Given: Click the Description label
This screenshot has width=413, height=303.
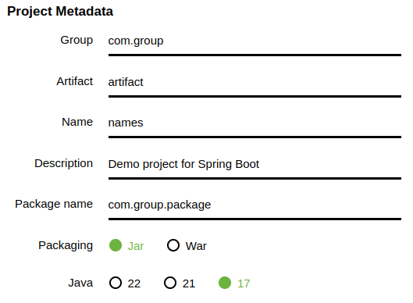Looking at the screenshot, I should 64,164.
